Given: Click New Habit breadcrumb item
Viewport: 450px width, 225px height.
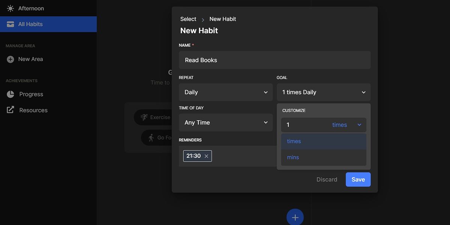Looking at the screenshot, I should pos(223,19).
